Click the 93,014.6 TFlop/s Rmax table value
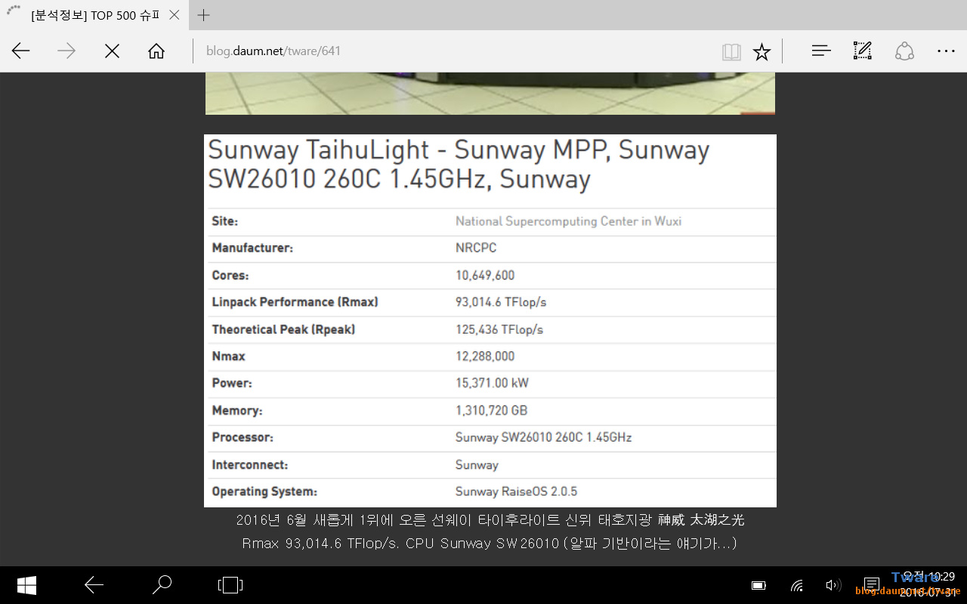 pos(501,302)
